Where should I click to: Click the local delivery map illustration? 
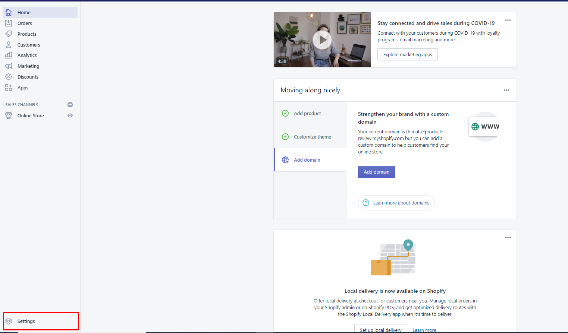(x=393, y=257)
